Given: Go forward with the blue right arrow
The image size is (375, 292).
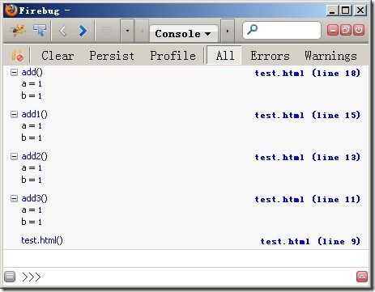Looking at the screenshot, I should click(83, 31).
